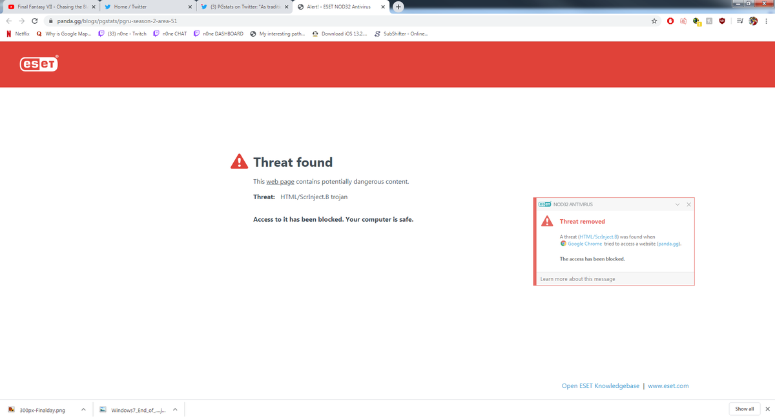Open the uBlock Origin shield extension
This screenshot has width=775, height=419.
tap(721, 21)
